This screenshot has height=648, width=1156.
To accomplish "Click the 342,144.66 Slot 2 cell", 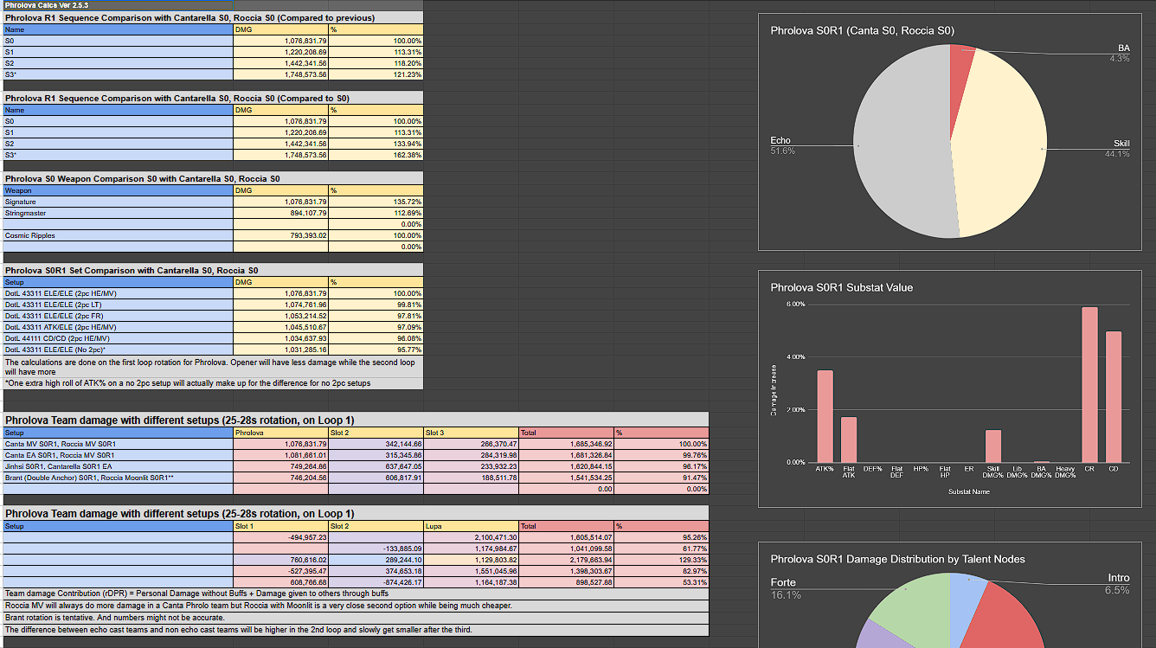I will 376,444.
